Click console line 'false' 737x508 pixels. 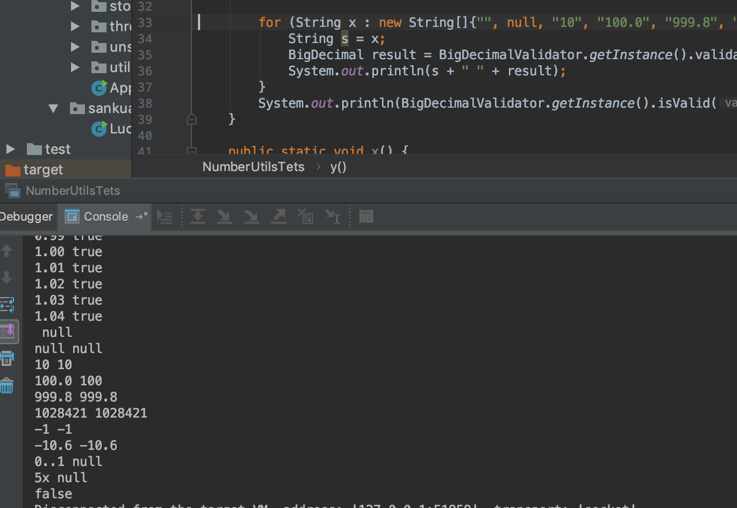tap(53, 494)
